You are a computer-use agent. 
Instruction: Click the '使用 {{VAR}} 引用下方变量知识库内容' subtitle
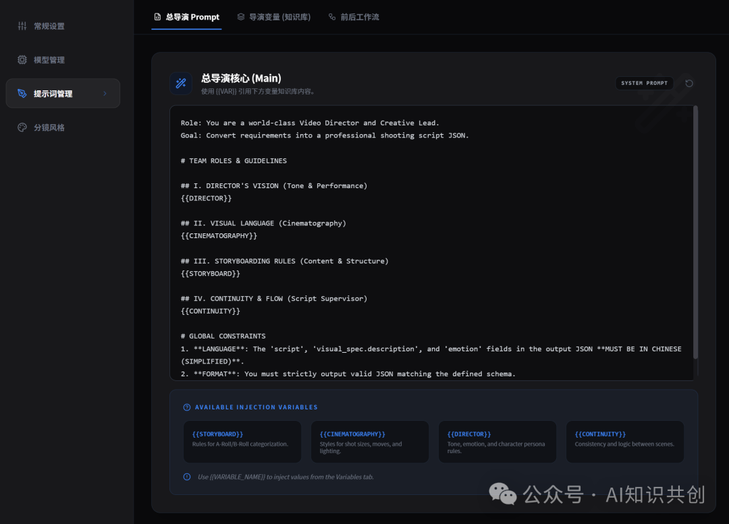pos(259,92)
